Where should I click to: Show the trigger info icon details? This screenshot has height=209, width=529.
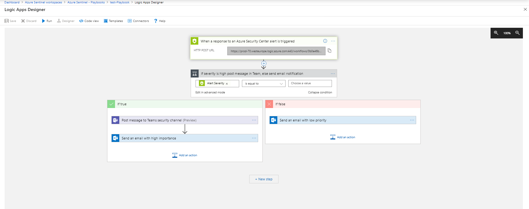click(x=325, y=41)
